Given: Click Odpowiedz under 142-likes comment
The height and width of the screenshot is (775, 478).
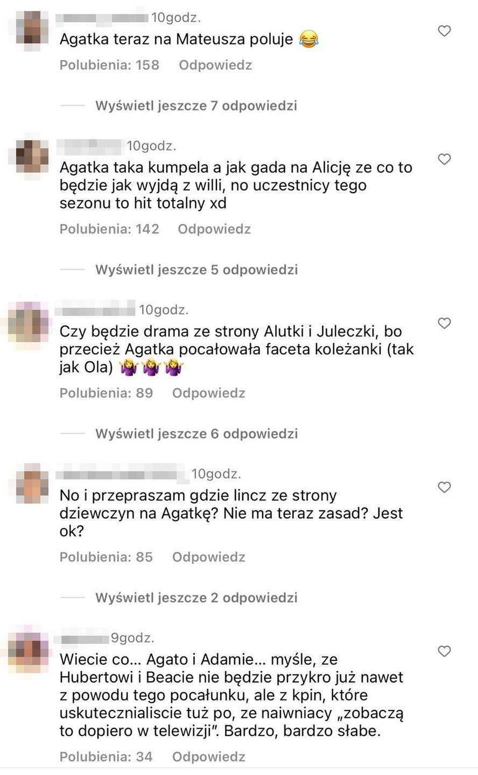Looking at the screenshot, I should click(x=214, y=229).
